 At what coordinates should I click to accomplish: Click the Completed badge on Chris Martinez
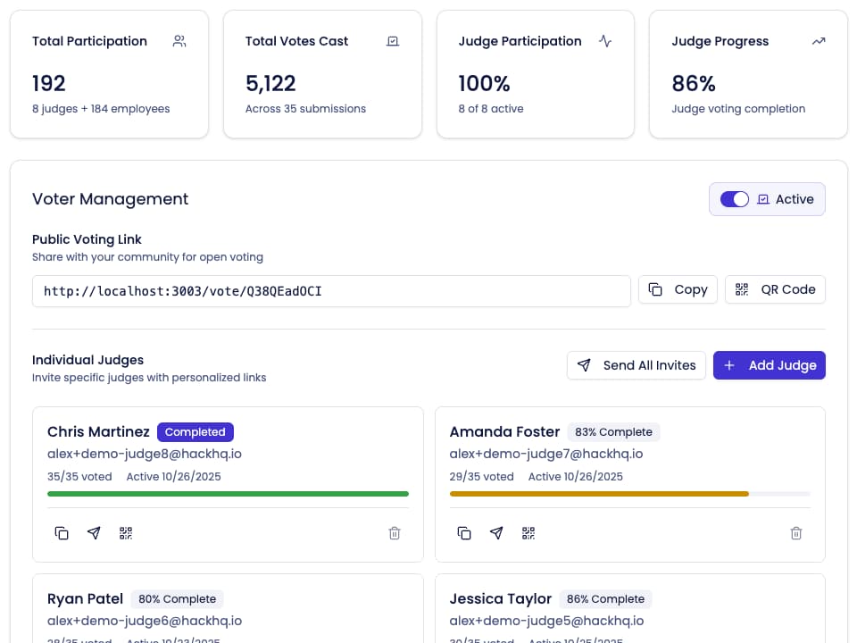(195, 432)
